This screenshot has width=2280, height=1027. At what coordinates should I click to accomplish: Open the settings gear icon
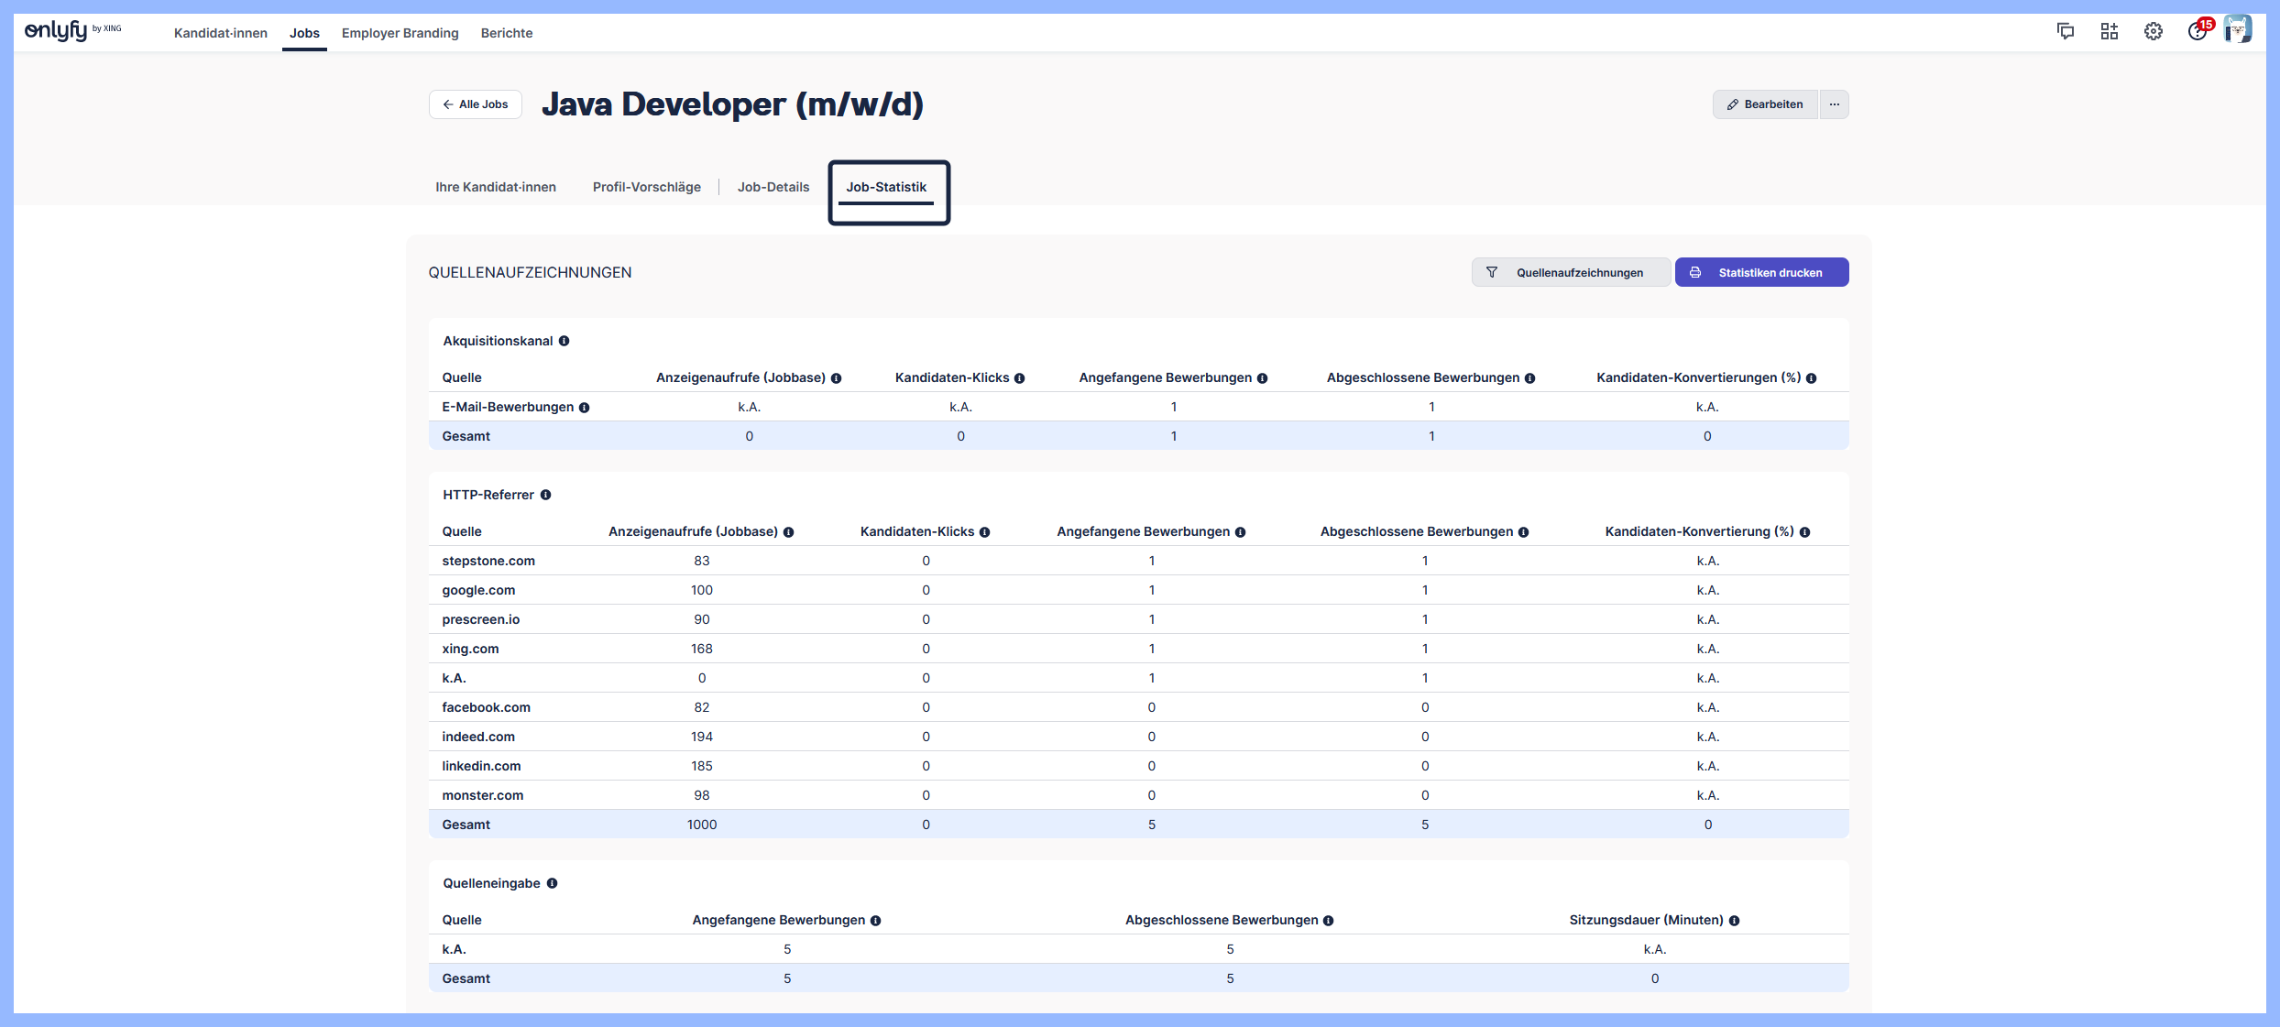pyautogui.click(x=2154, y=32)
